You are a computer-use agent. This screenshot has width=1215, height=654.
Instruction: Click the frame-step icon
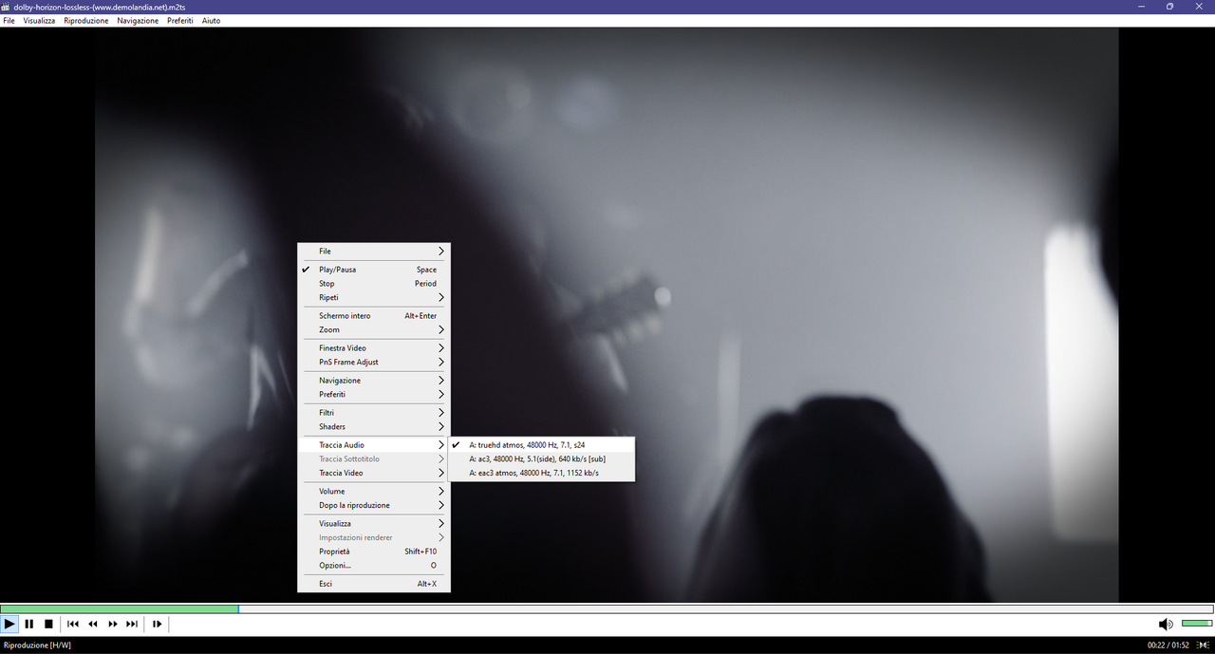(x=158, y=624)
